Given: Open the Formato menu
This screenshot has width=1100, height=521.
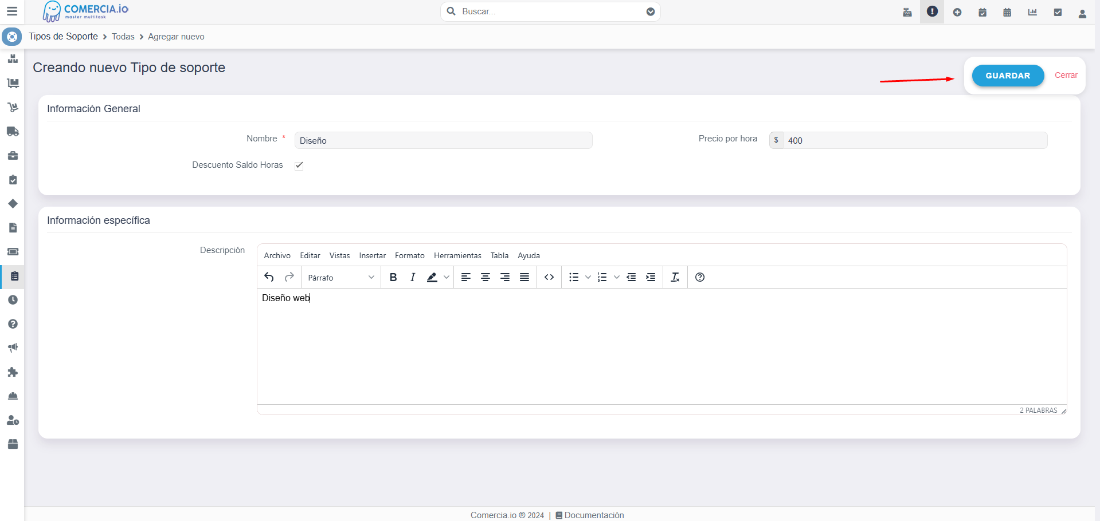Looking at the screenshot, I should (410, 255).
